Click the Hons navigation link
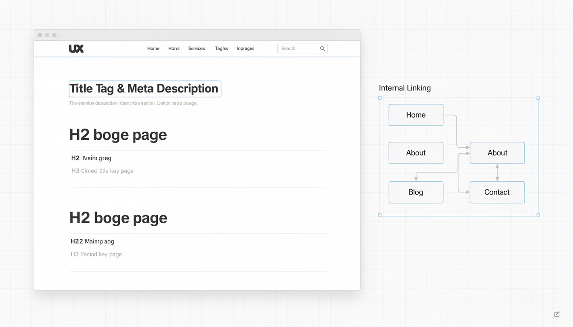 tap(174, 48)
